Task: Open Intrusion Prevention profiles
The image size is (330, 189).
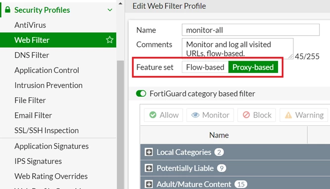Action: [x=48, y=85]
